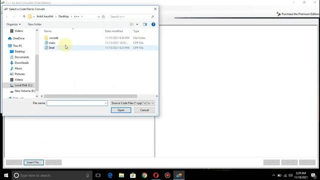Viewport: 320px width, 180px height.
Task: Create a New folder
Action: tap(34, 24)
